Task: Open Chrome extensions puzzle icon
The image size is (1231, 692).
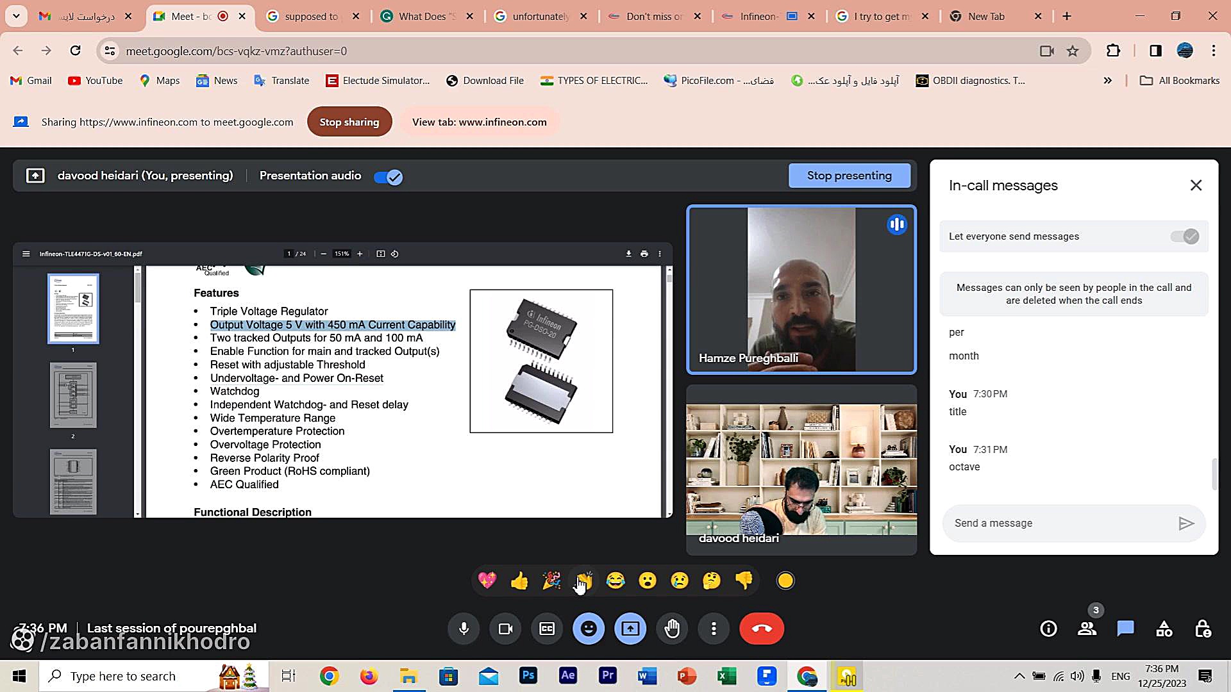Action: (x=1113, y=51)
